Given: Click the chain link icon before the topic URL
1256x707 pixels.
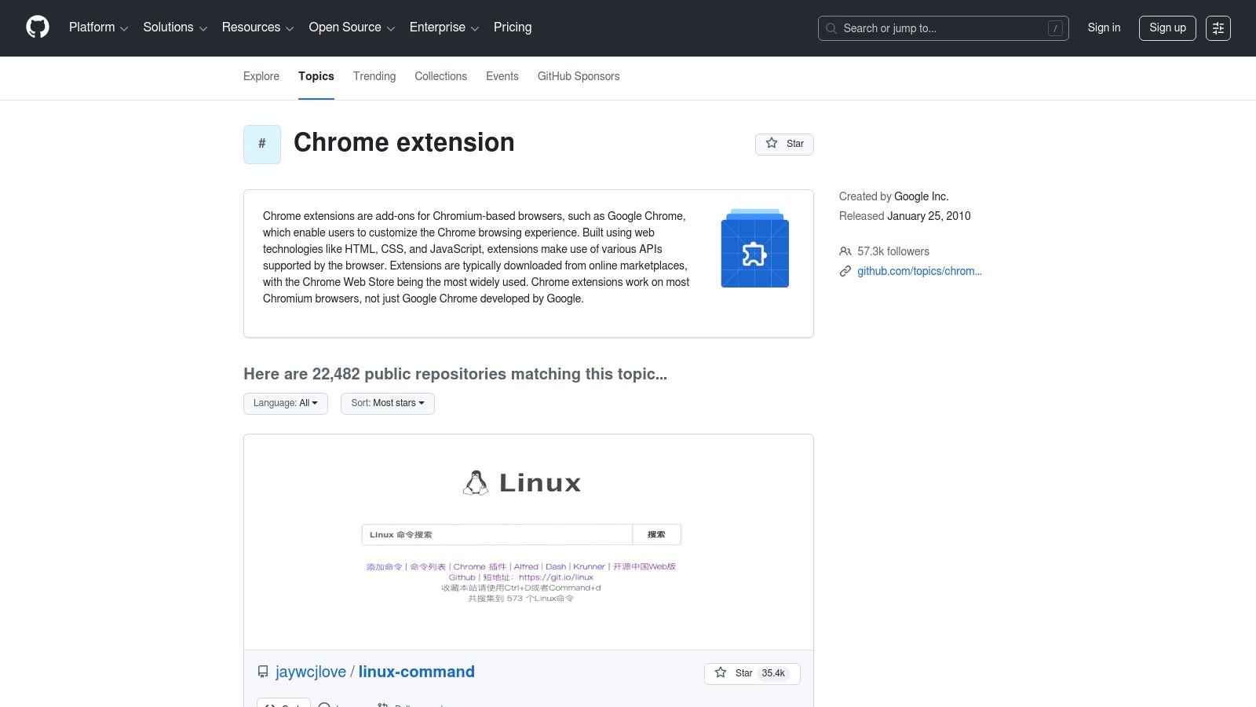Looking at the screenshot, I should (x=845, y=271).
